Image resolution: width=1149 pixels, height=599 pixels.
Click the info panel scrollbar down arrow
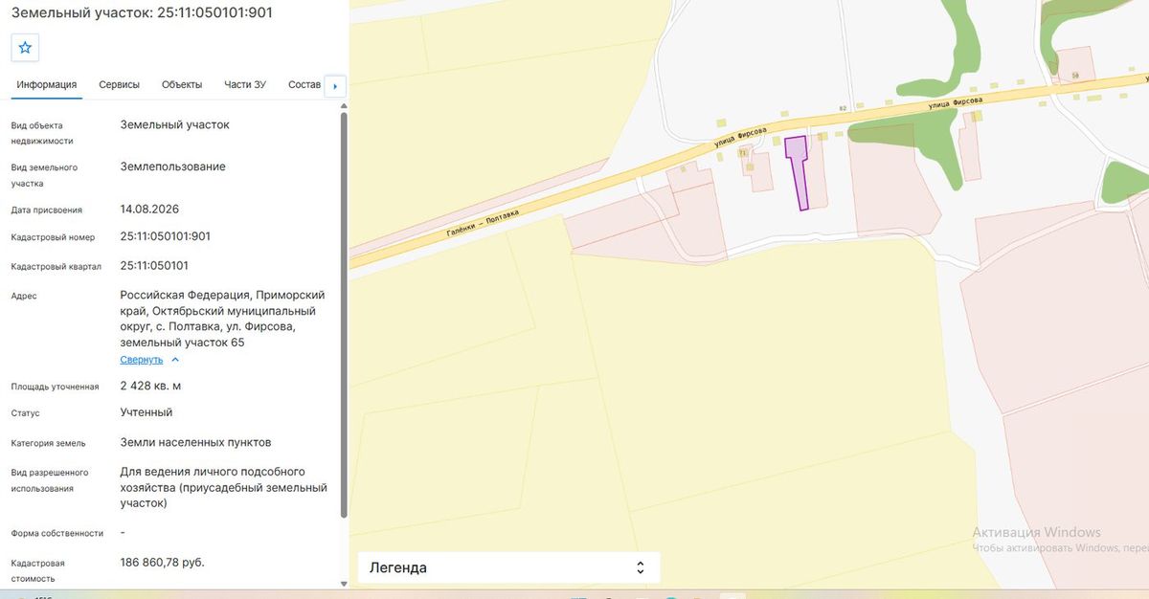tap(344, 583)
